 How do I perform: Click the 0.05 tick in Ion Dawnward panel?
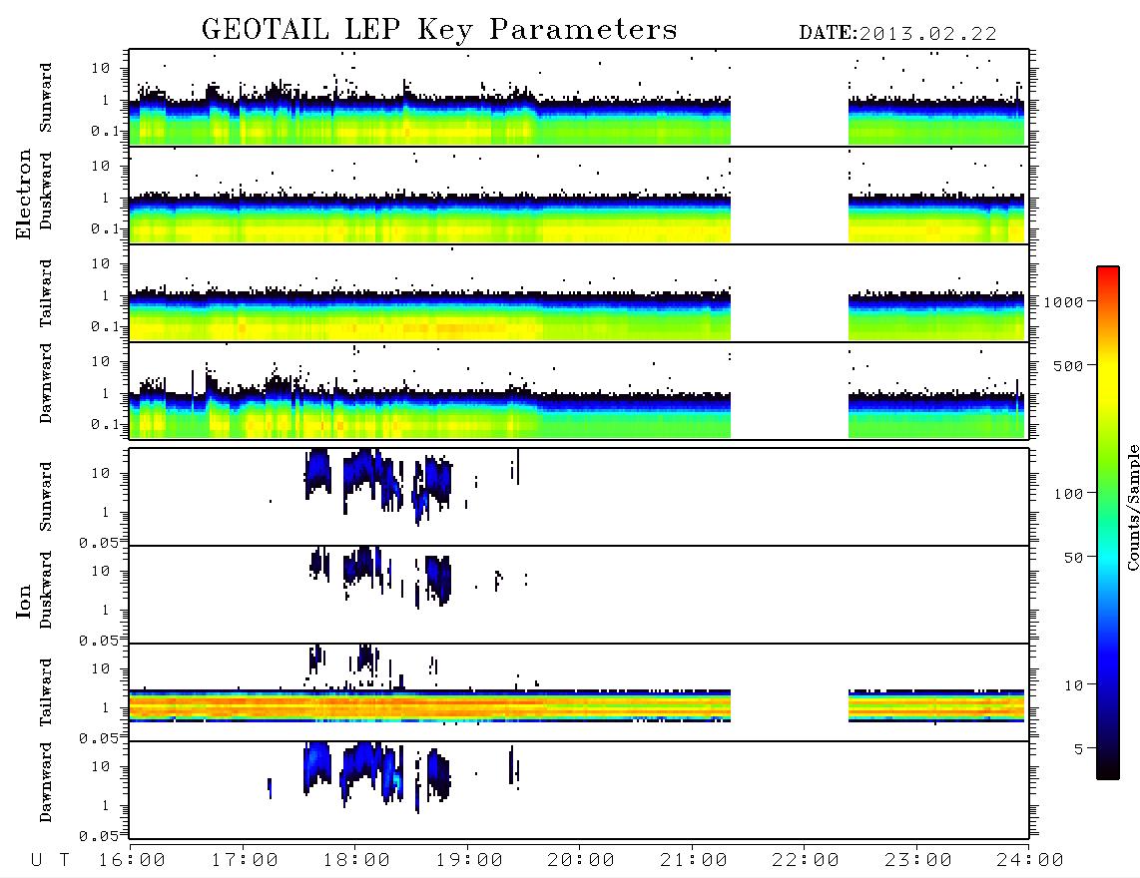[98, 836]
